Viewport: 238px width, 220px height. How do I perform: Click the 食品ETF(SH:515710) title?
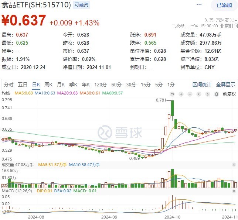point(36,5)
